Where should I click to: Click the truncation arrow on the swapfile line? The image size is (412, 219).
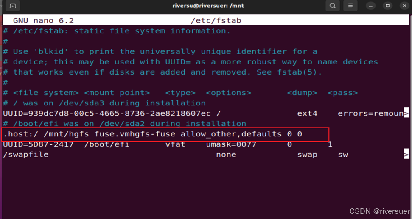pyautogui.click(x=406, y=155)
